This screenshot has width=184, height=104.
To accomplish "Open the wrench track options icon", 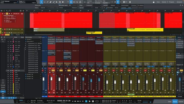I will coord(7,11).
